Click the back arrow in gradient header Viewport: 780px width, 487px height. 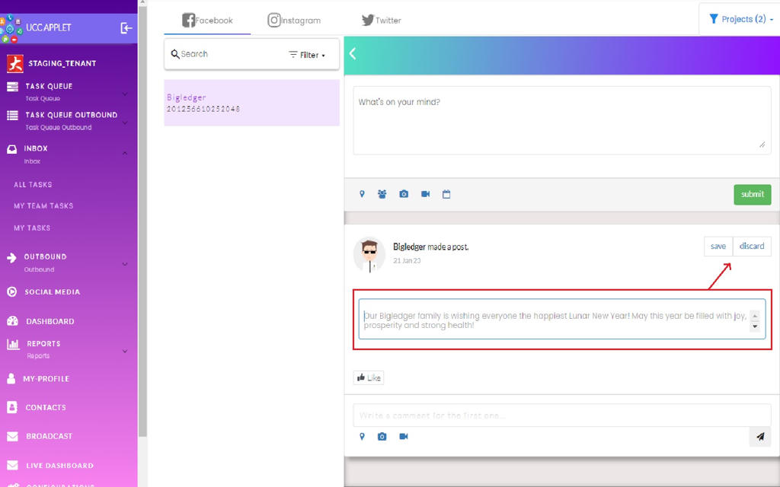[353, 53]
